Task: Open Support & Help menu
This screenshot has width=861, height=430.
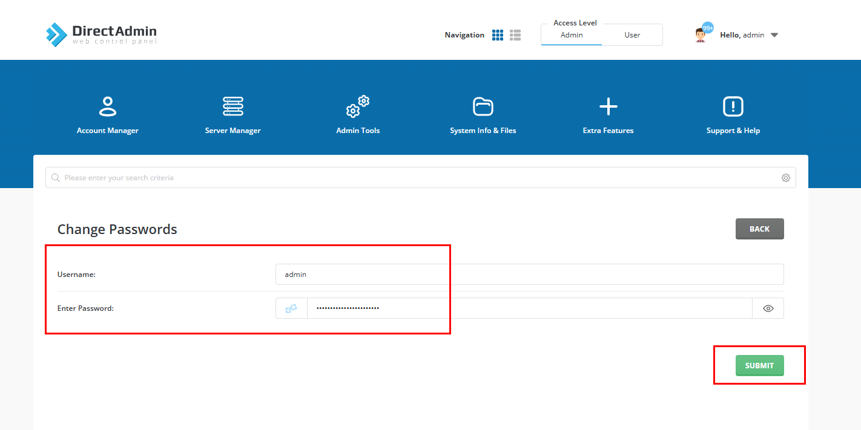Action: [733, 115]
